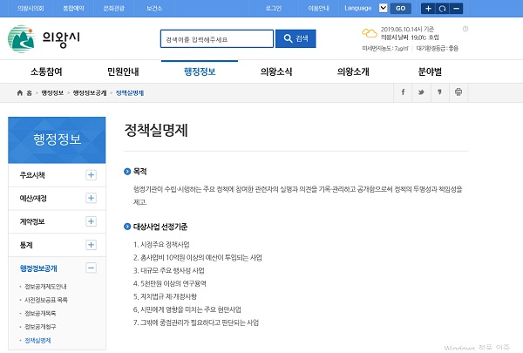Click the search keyword input field
This screenshot has height=353, width=523.
coord(214,39)
